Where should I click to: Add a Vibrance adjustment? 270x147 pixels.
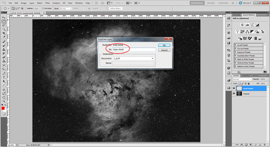tap(237, 32)
